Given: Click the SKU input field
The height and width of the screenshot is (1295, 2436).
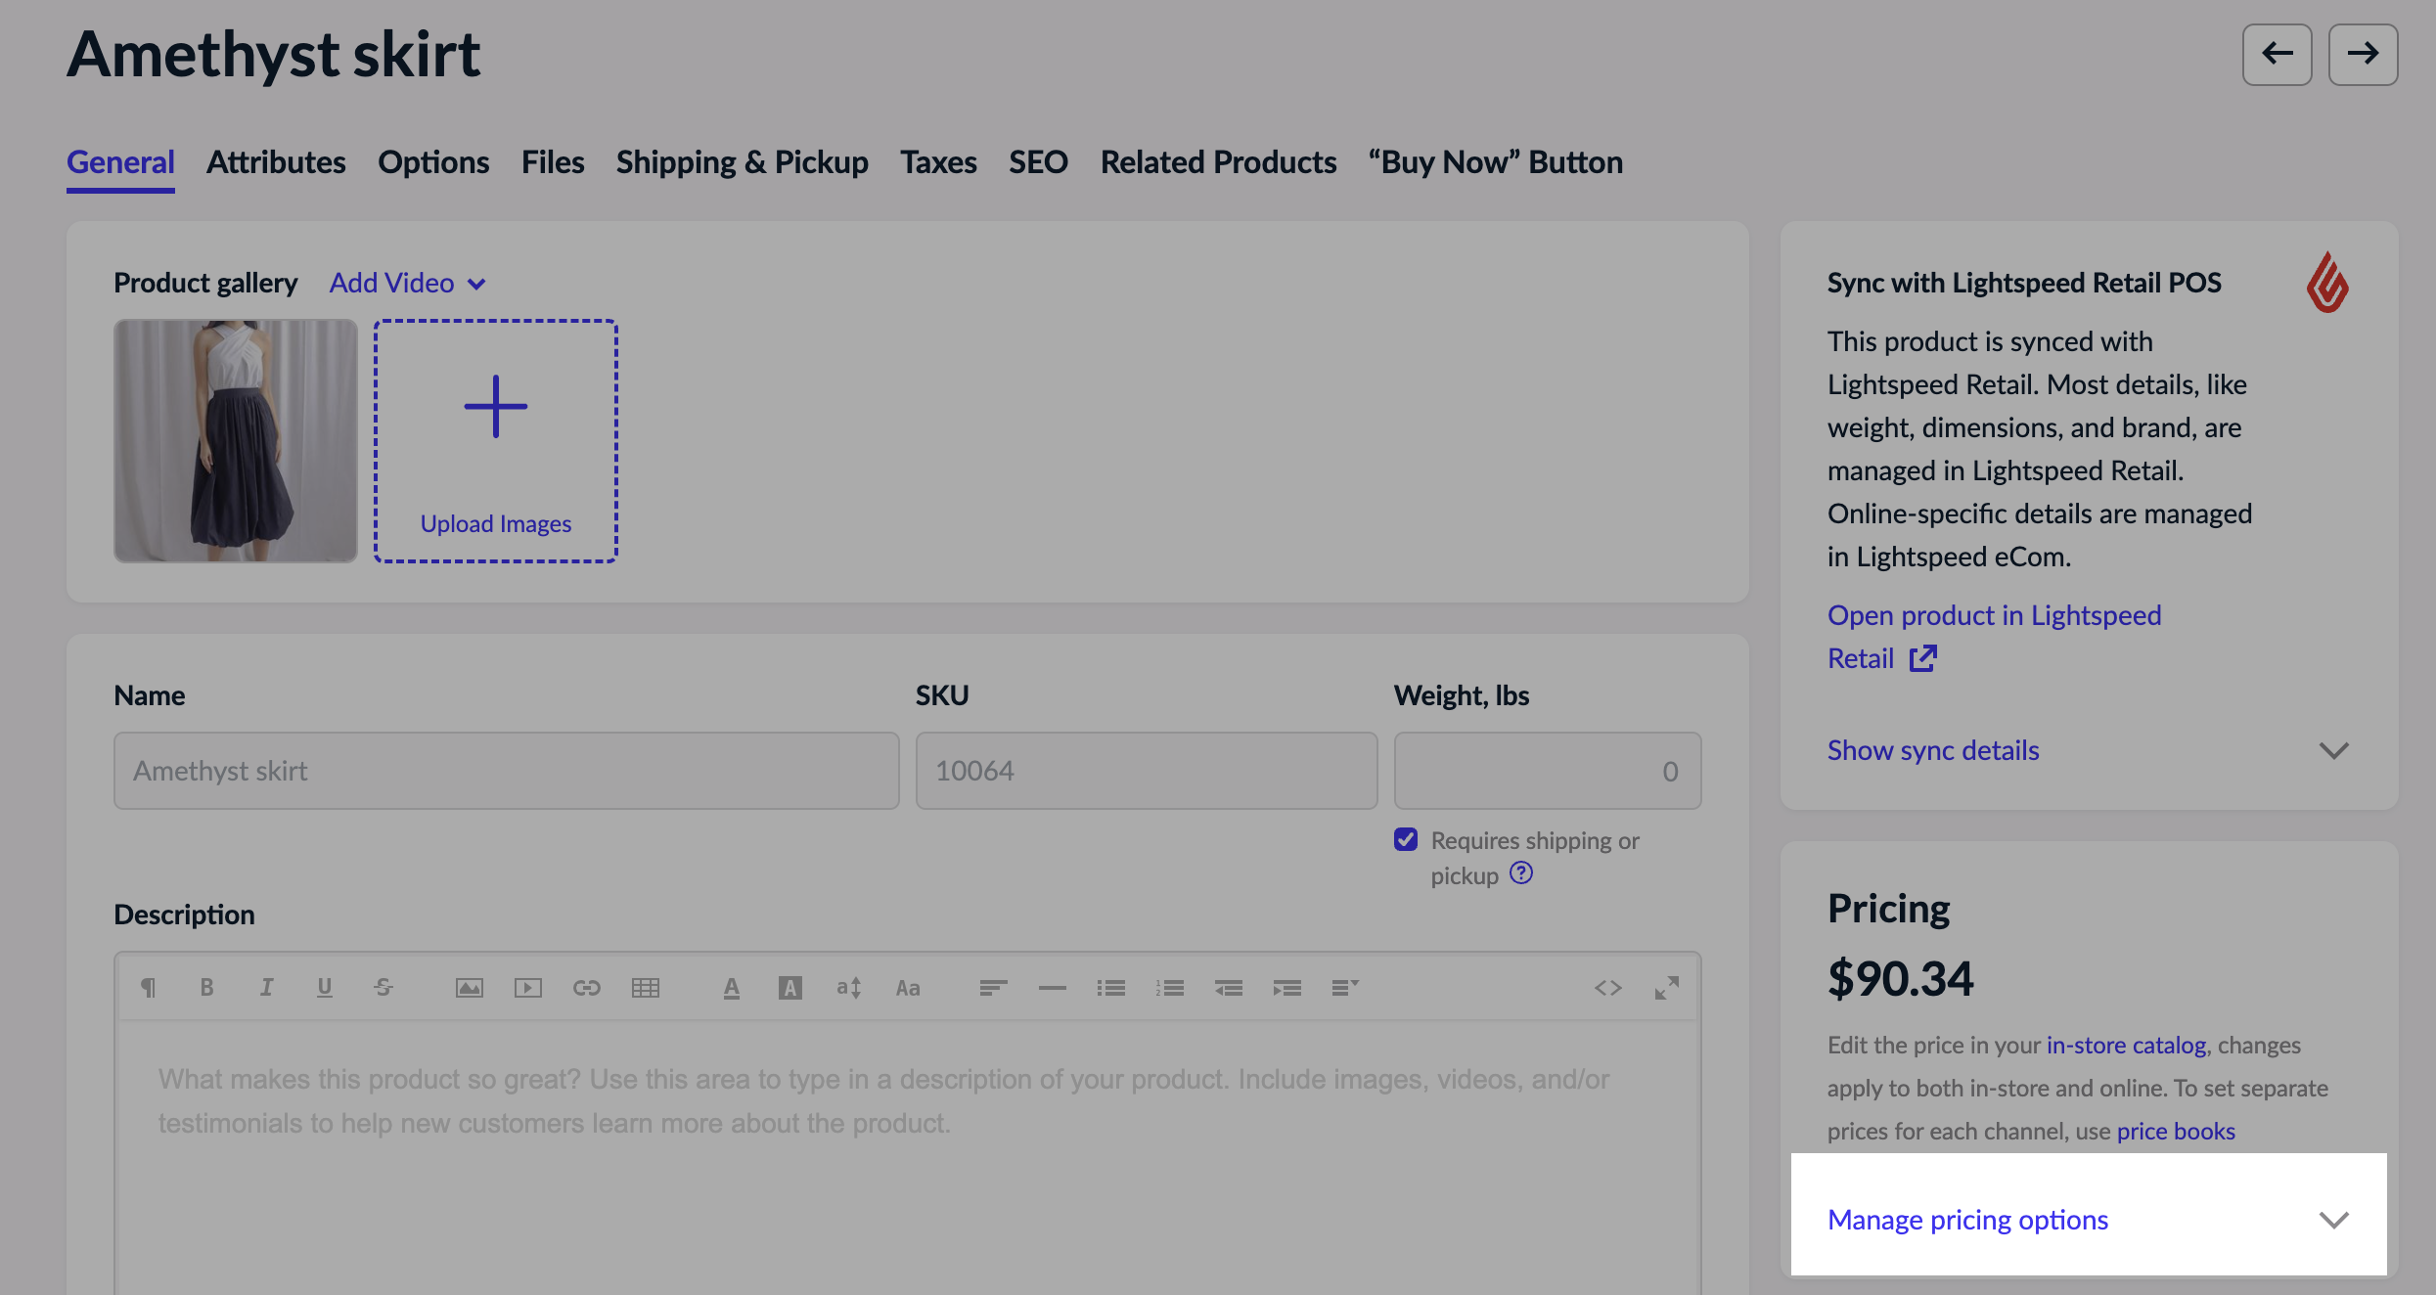Looking at the screenshot, I should point(1147,771).
